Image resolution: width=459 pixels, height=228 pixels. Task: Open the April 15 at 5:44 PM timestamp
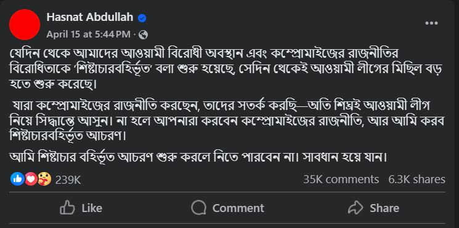[x=88, y=34]
